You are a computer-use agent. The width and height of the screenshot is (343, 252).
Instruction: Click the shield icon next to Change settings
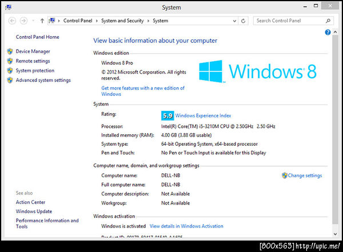click(x=284, y=175)
